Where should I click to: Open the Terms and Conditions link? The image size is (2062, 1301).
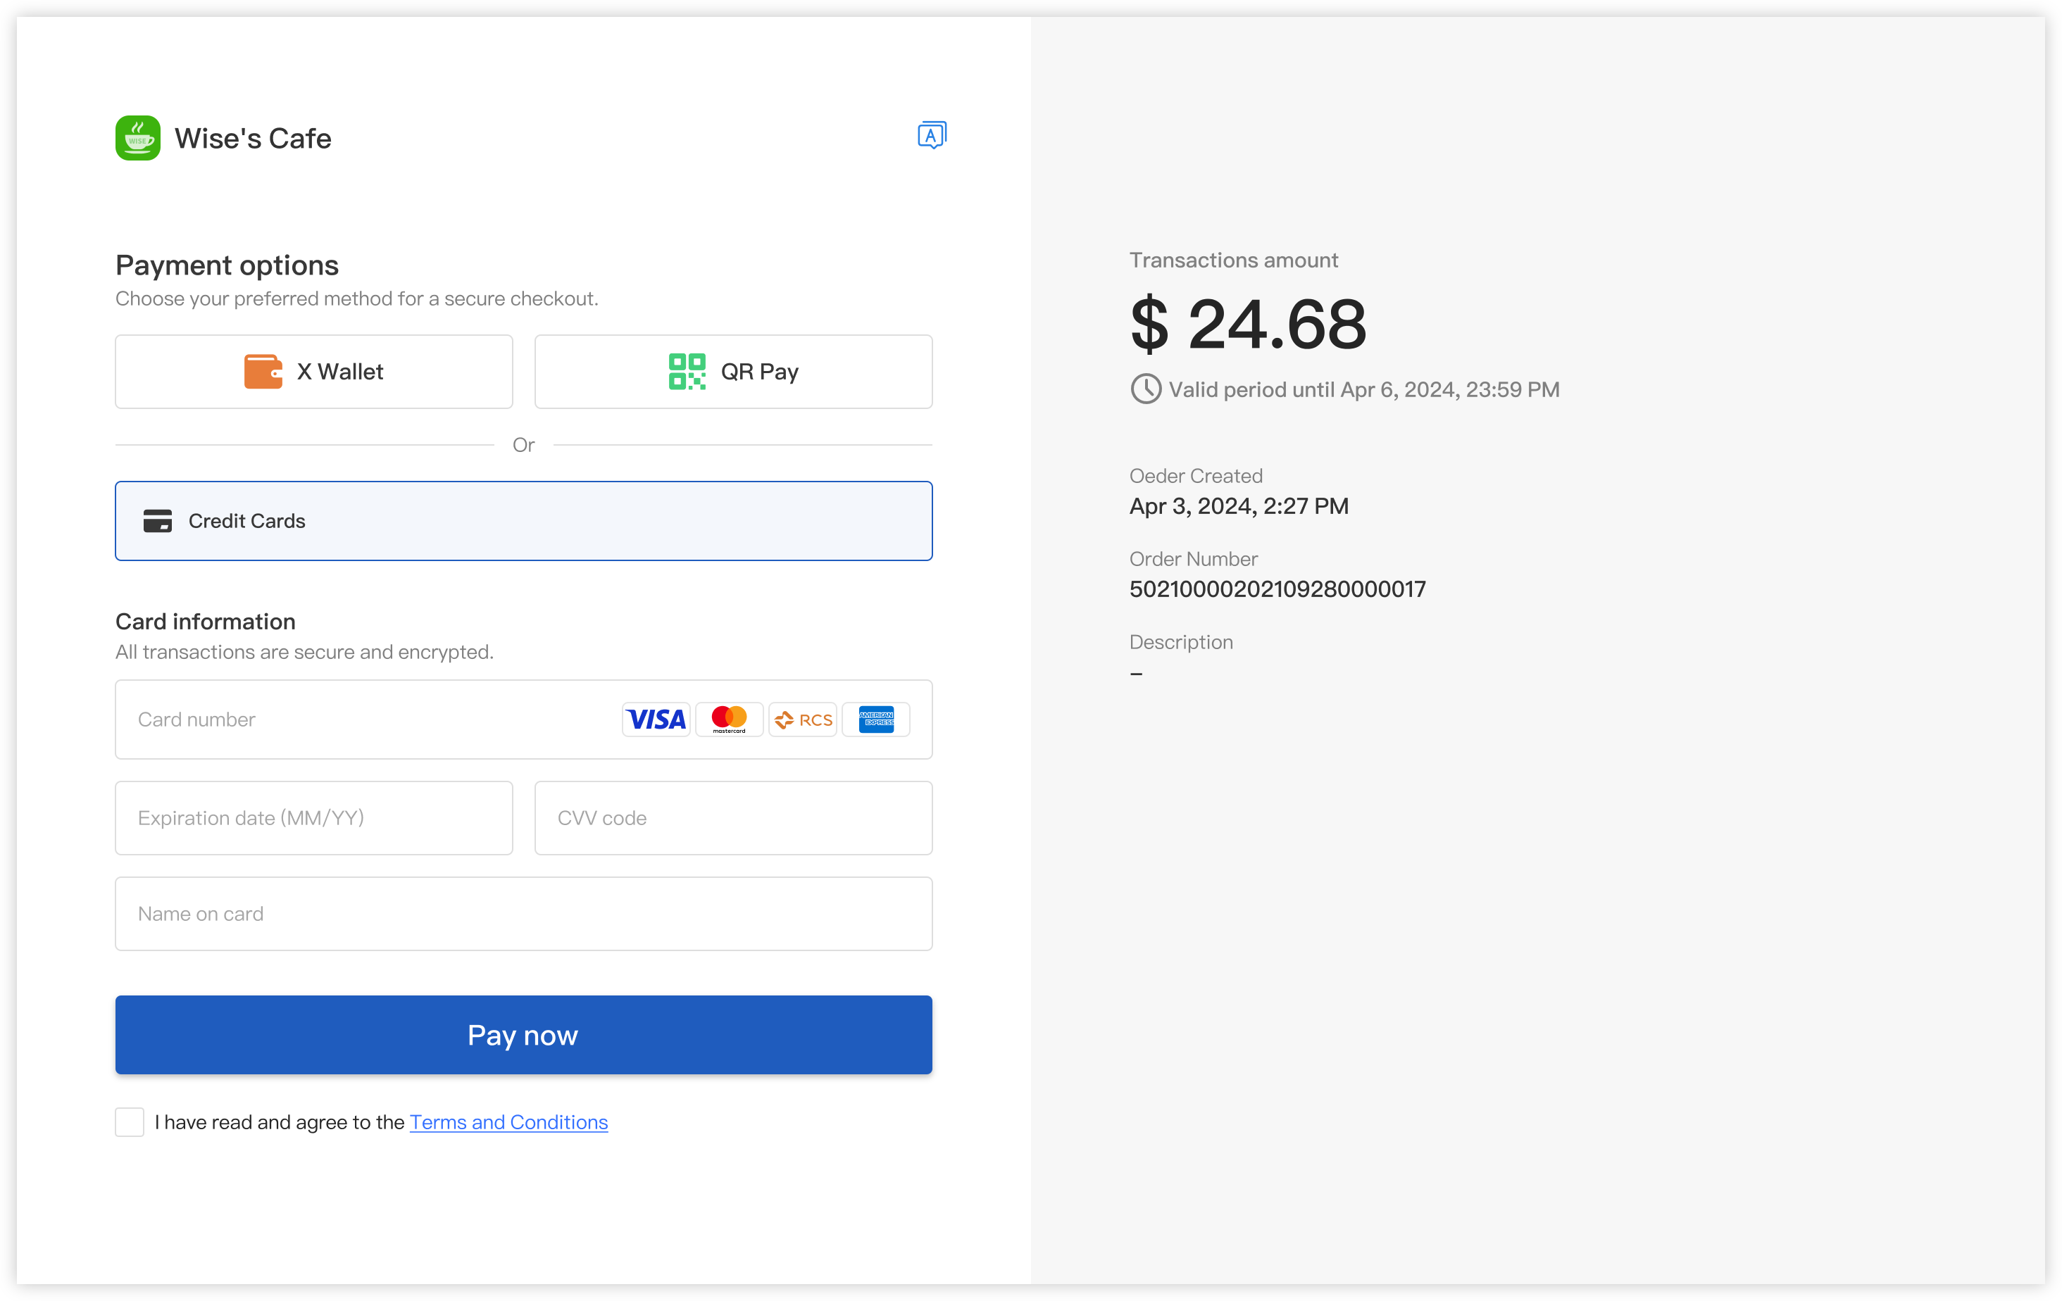pos(508,1122)
